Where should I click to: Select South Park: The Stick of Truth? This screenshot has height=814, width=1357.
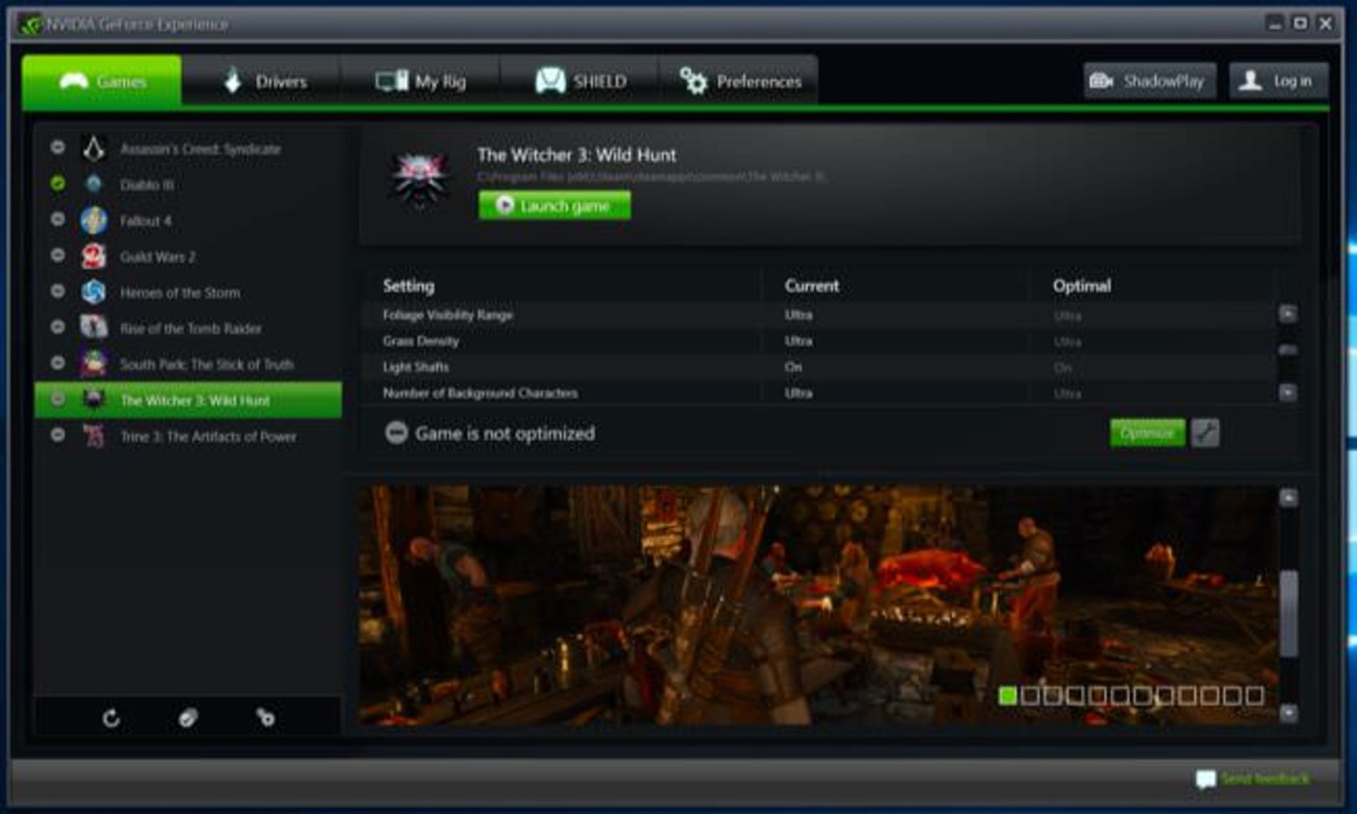click(188, 365)
